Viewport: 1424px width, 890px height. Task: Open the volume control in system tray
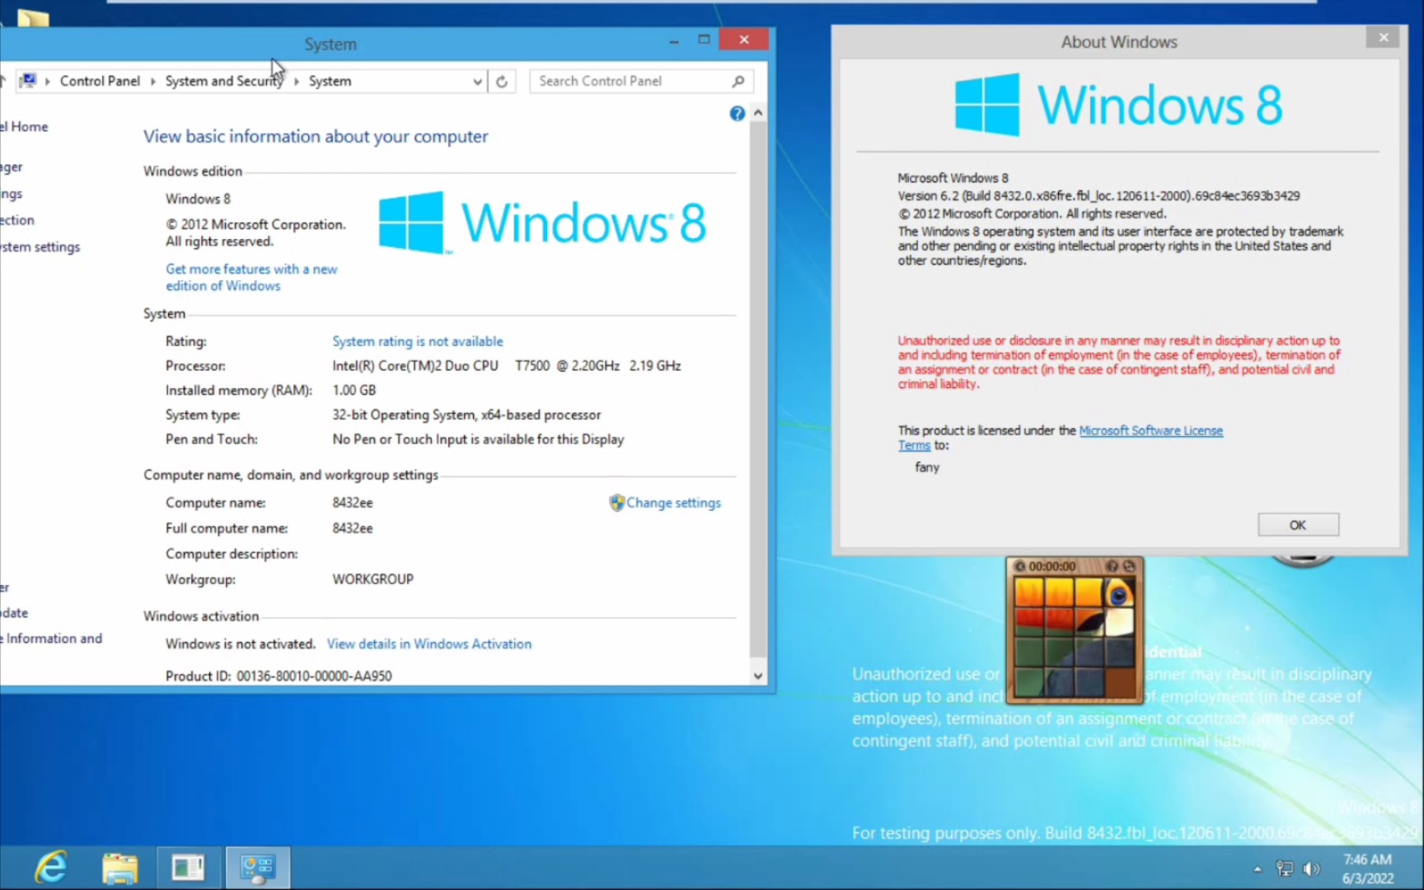pos(1311,869)
